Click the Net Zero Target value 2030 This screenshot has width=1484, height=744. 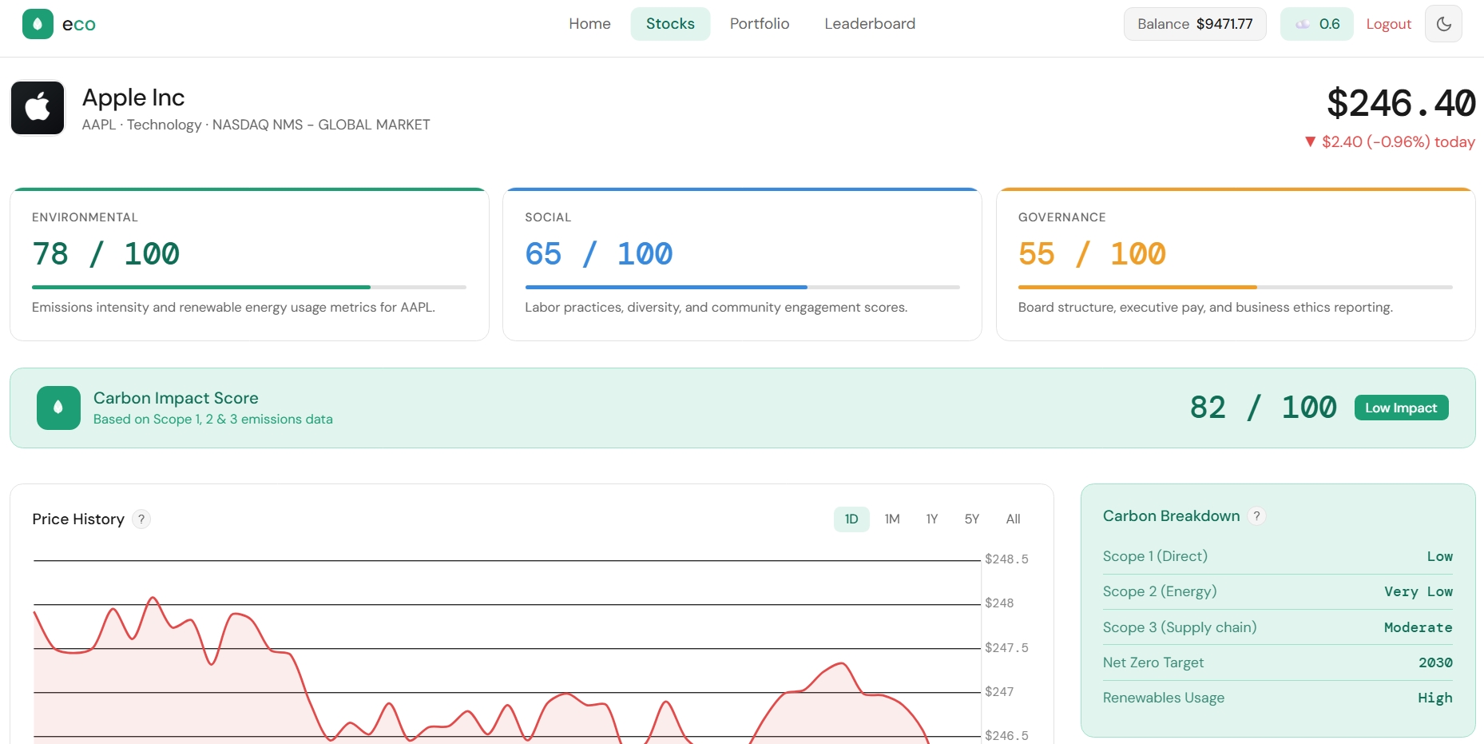pos(1435,662)
